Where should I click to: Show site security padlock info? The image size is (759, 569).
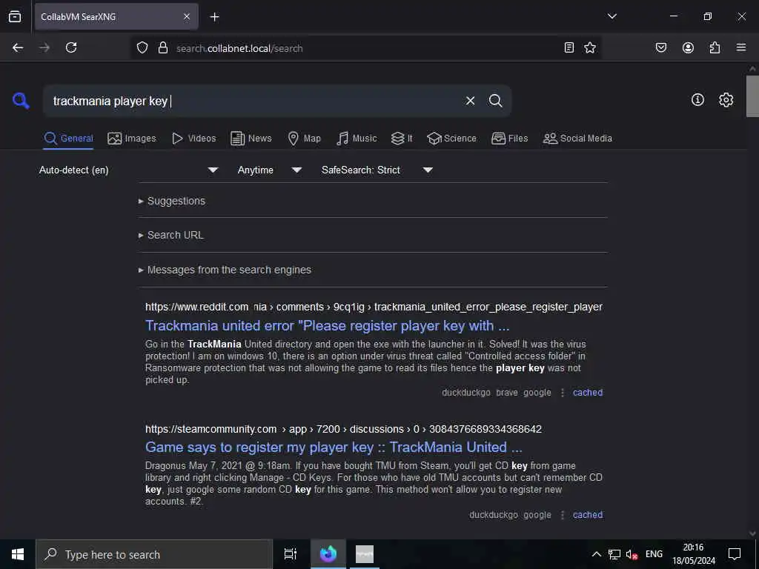pos(163,48)
